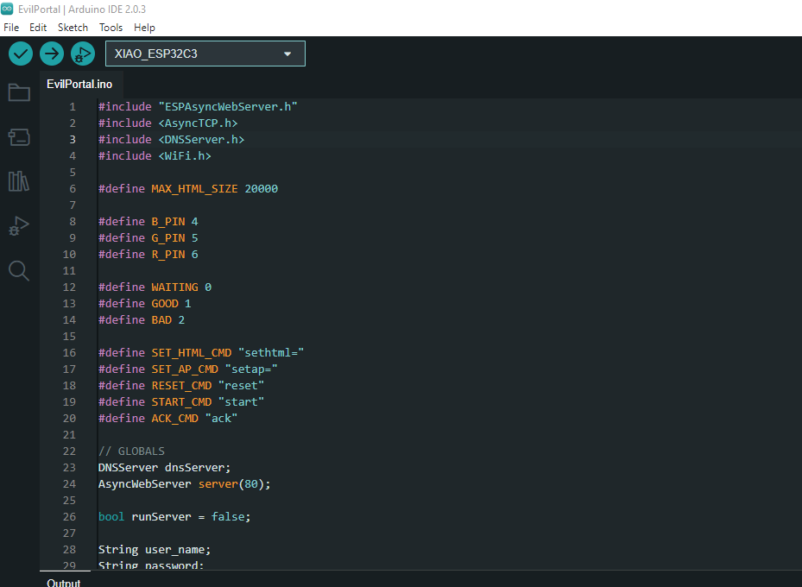This screenshot has height=587, width=802.
Task: Click SET_AP_CMD define name
Action: coord(185,369)
